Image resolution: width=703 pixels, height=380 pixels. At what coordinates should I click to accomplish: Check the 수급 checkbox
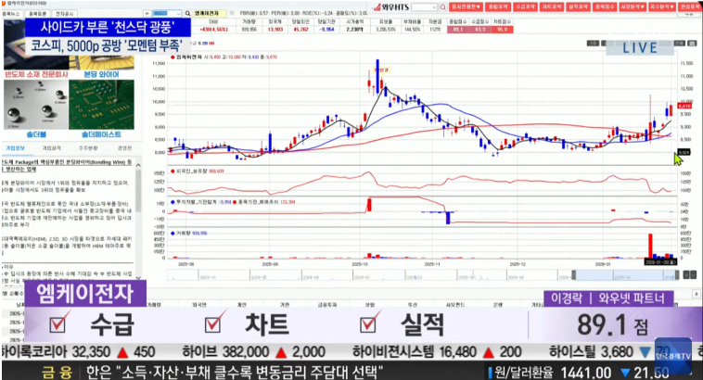[61, 324]
